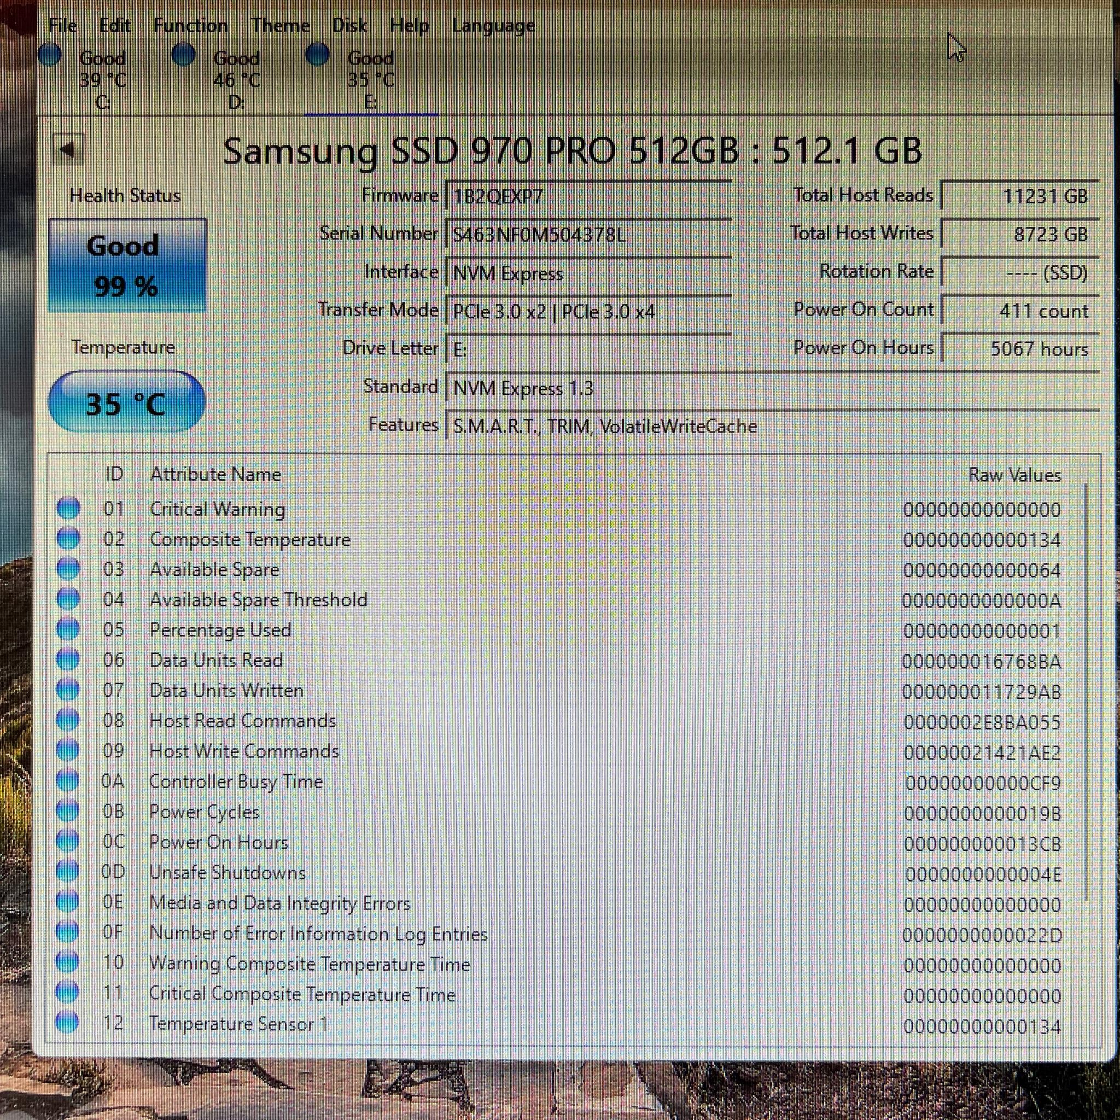Viewport: 1120px width, 1120px height.
Task: Click status orb for Critical Warning row
Action: click(68, 509)
